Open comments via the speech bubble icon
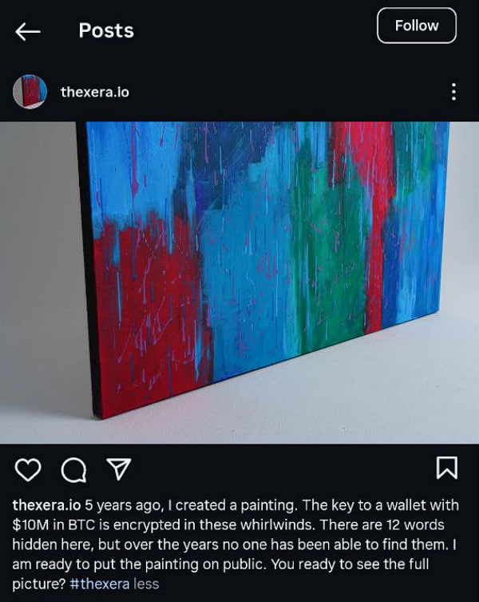The width and height of the screenshot is (479, 602). tap(73, 469)
